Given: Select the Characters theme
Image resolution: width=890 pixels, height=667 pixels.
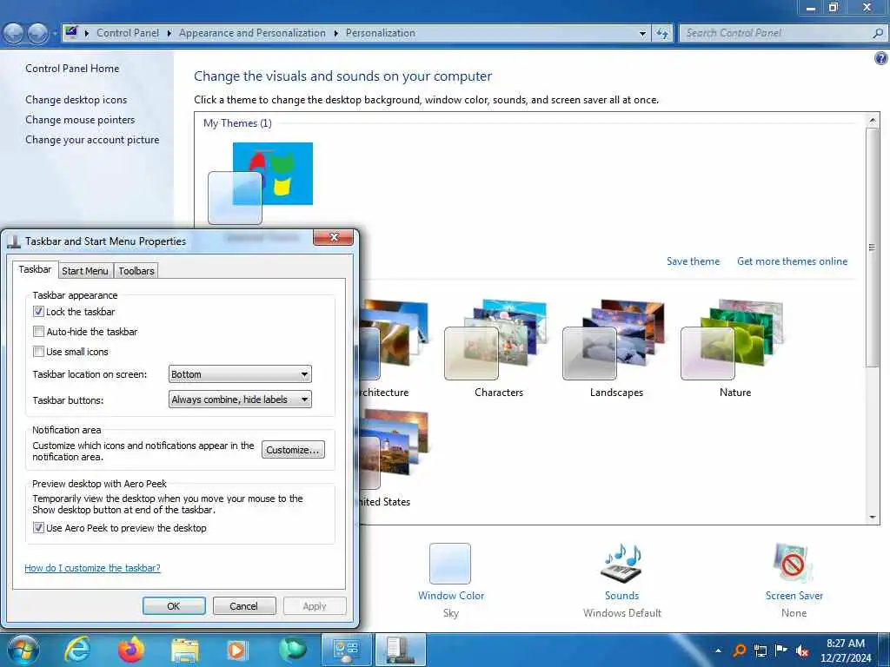Looking at the screenshot, I should tap(498, 348).
